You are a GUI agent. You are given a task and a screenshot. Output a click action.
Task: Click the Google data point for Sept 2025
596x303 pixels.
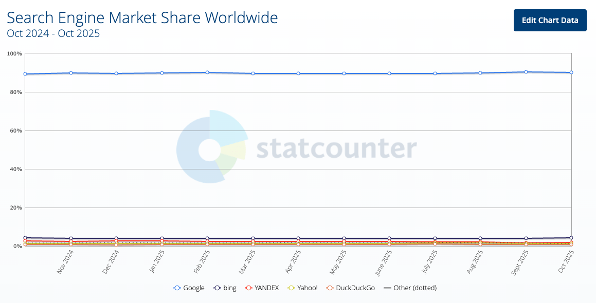coord(526,72)
